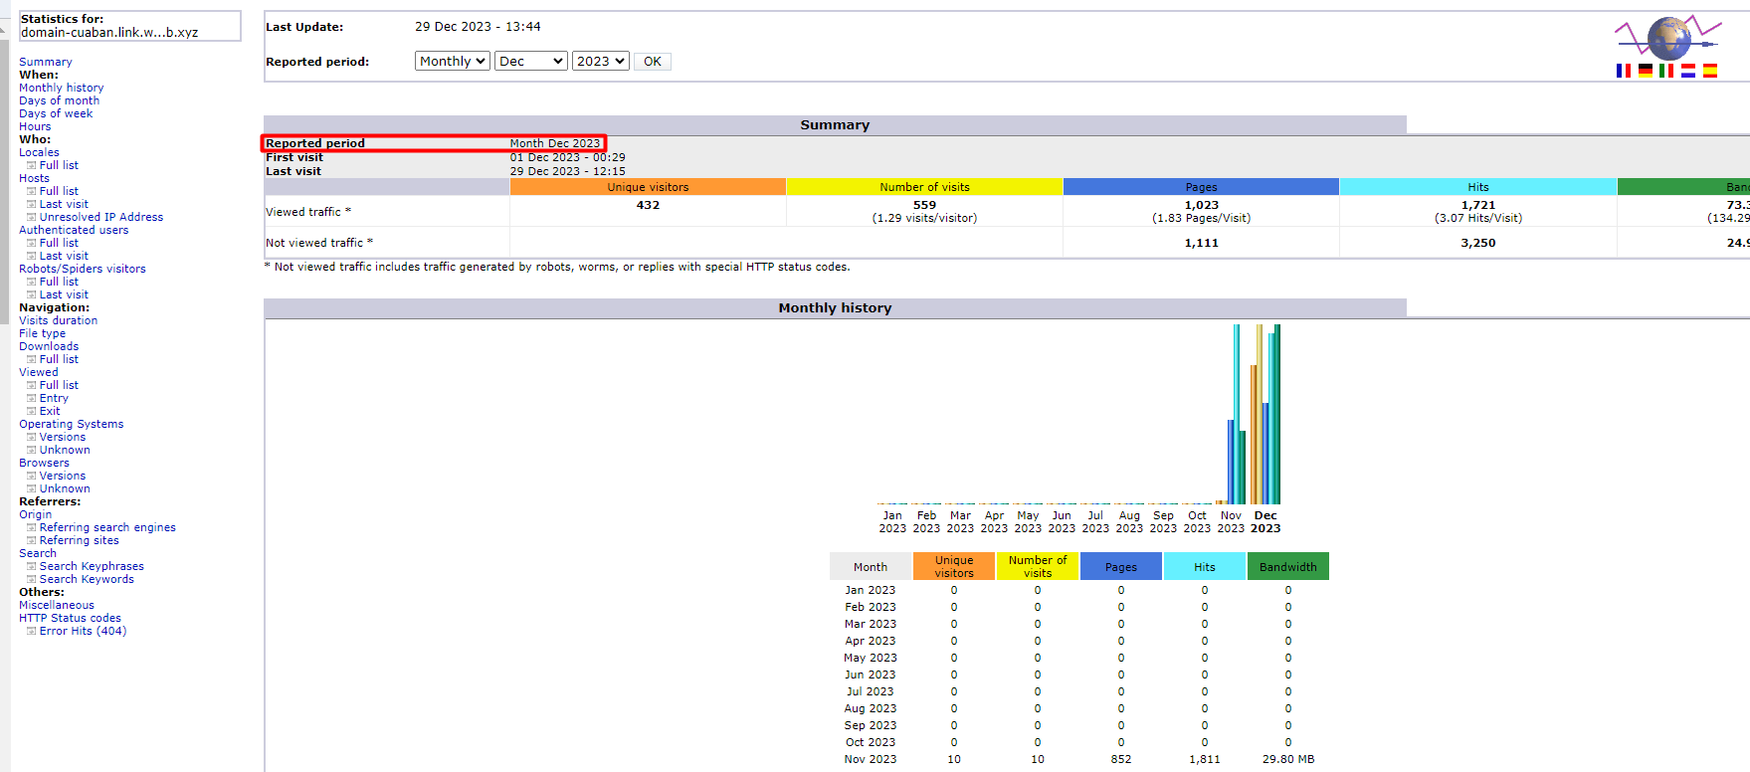Screen dimensions: 1750x772
Task: Click the Dec 2023 bar chart column
Action: (1265, 414)
